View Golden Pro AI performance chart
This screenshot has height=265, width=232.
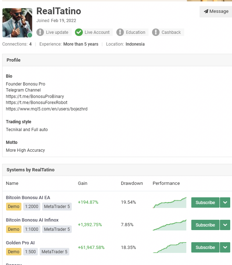point(170,248)
